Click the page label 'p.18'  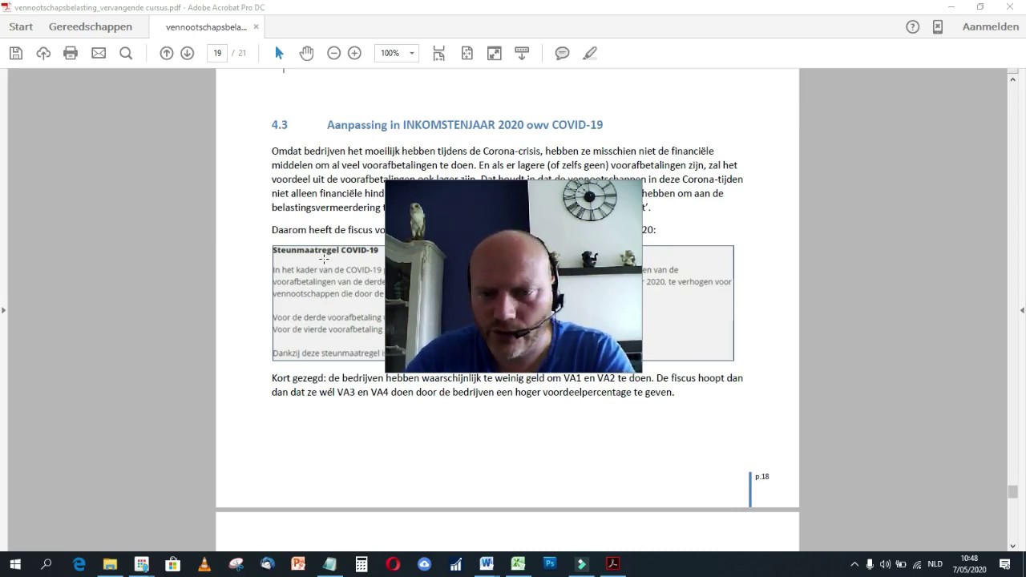761,477
